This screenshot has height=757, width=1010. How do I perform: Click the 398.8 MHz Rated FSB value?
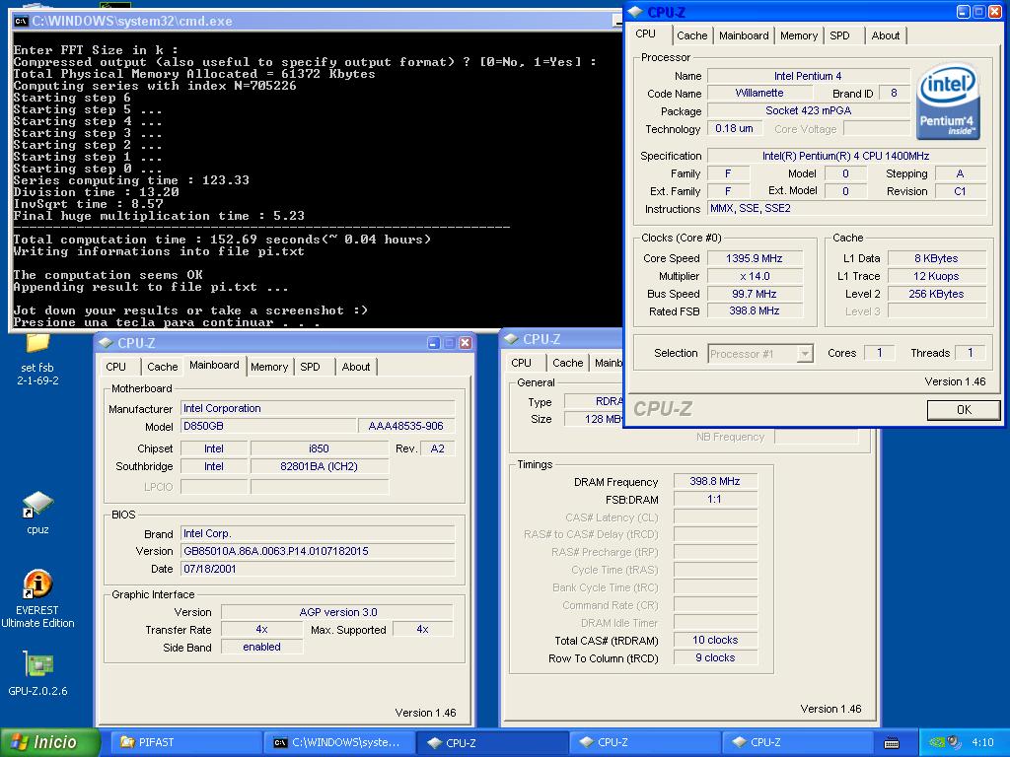(x=755, y=310)
